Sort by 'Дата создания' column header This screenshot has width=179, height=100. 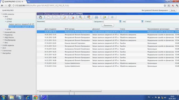coord(50,29)
